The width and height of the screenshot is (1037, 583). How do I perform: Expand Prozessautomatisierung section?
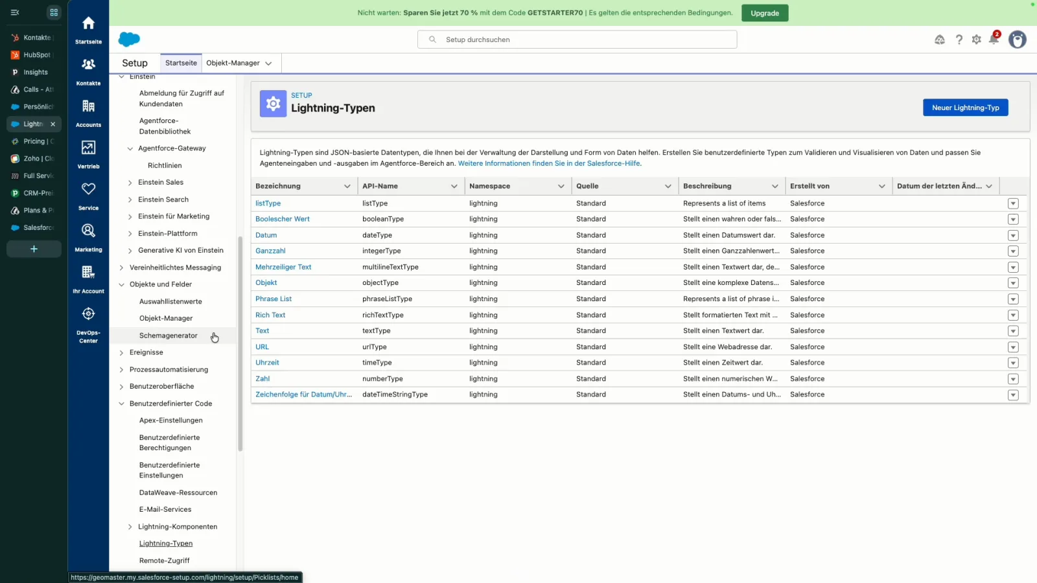(x=121, y=370)
